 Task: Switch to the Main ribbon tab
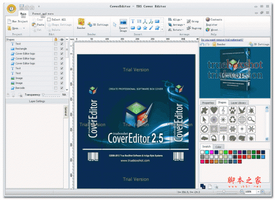[x=23, y=14]
